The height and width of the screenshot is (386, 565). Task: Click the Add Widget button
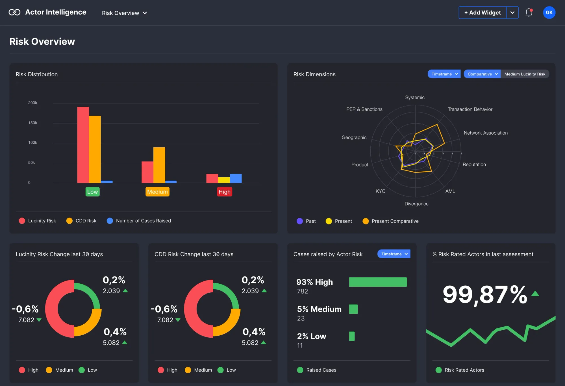[483, 13]
